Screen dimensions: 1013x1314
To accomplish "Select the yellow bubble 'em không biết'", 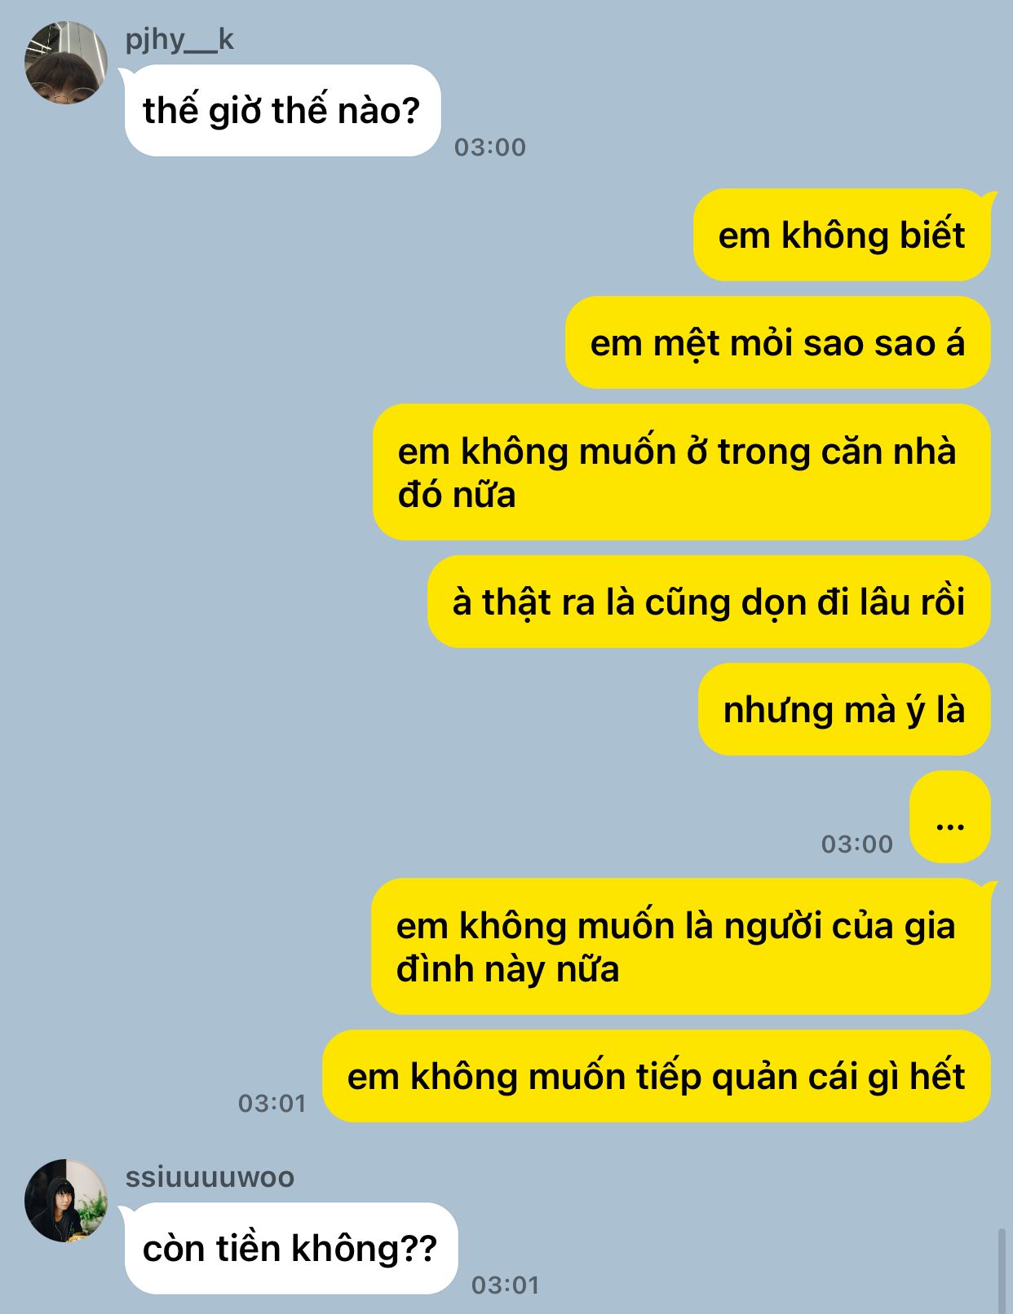I will 842,235.
